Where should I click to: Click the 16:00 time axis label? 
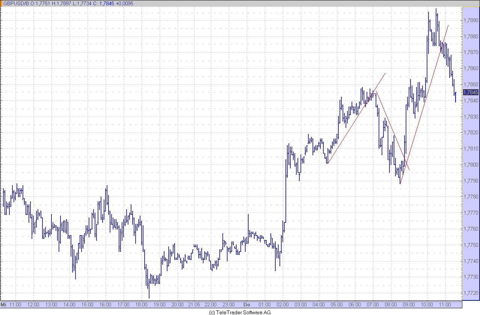coord(106,304)
